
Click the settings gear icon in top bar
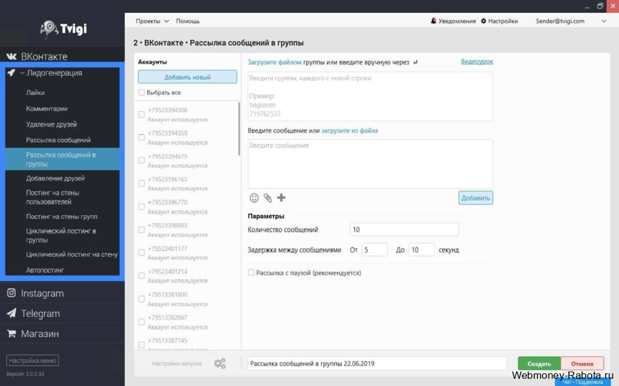[484, 21]
